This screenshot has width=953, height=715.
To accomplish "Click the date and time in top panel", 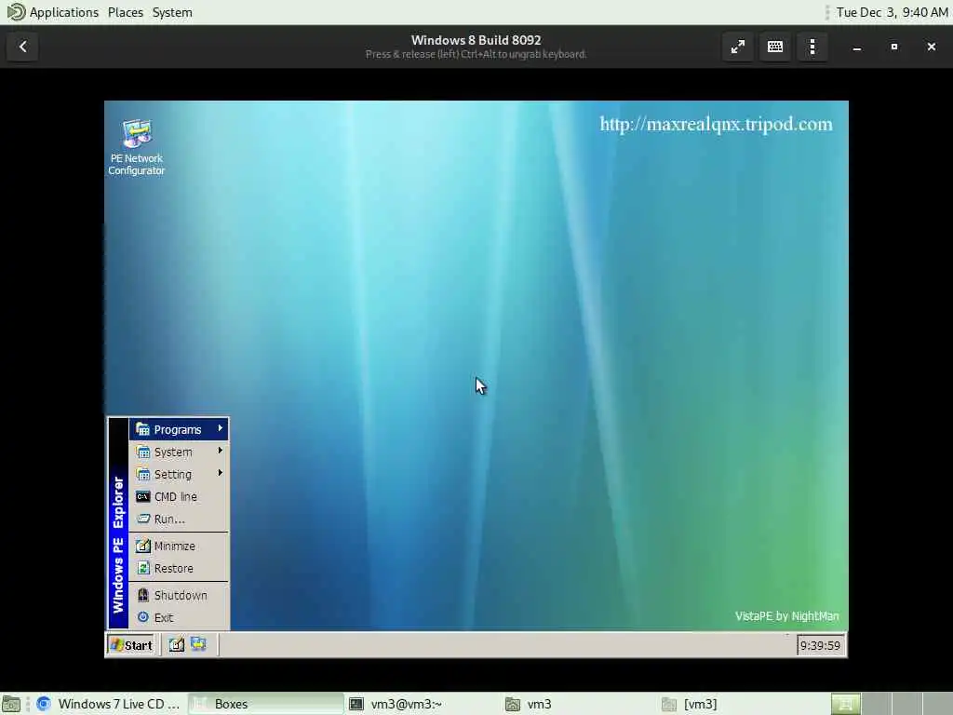I will point(891,12).
